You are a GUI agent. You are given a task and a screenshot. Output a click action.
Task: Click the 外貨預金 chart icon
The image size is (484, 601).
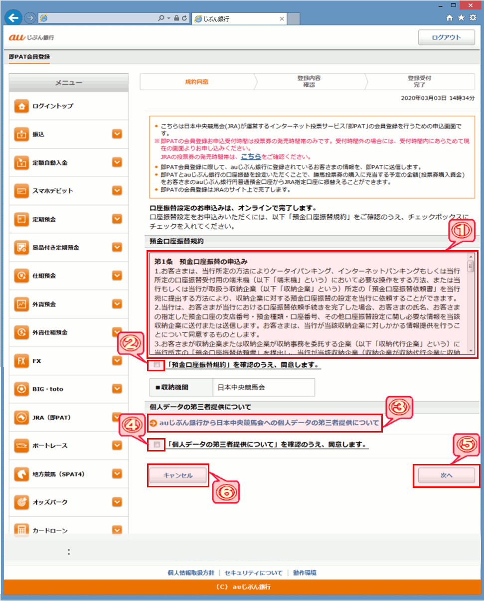[21, 303]
